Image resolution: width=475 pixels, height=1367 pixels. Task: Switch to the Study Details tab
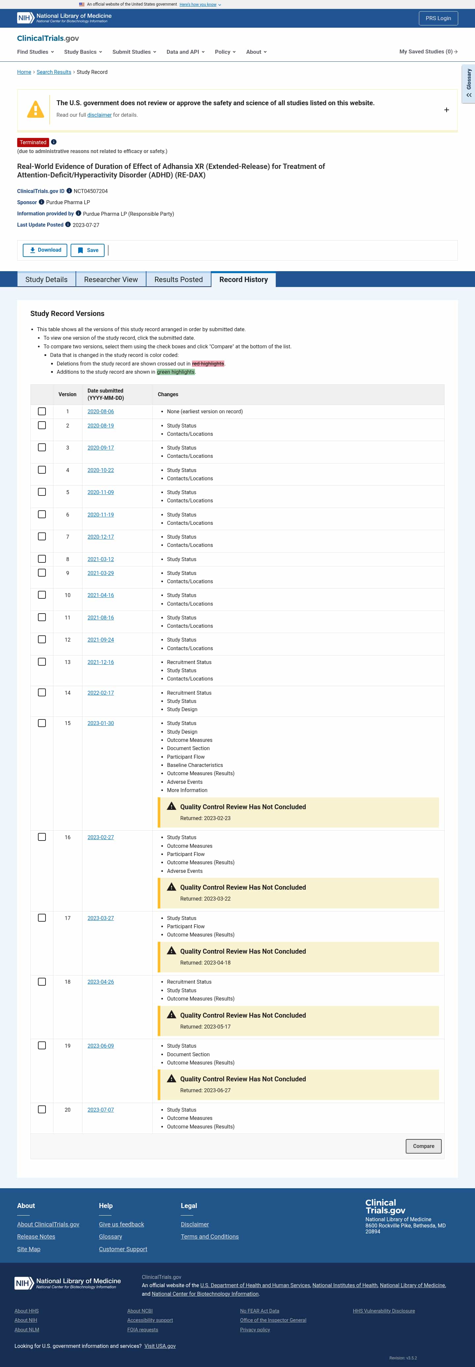[x=46, y=280]
